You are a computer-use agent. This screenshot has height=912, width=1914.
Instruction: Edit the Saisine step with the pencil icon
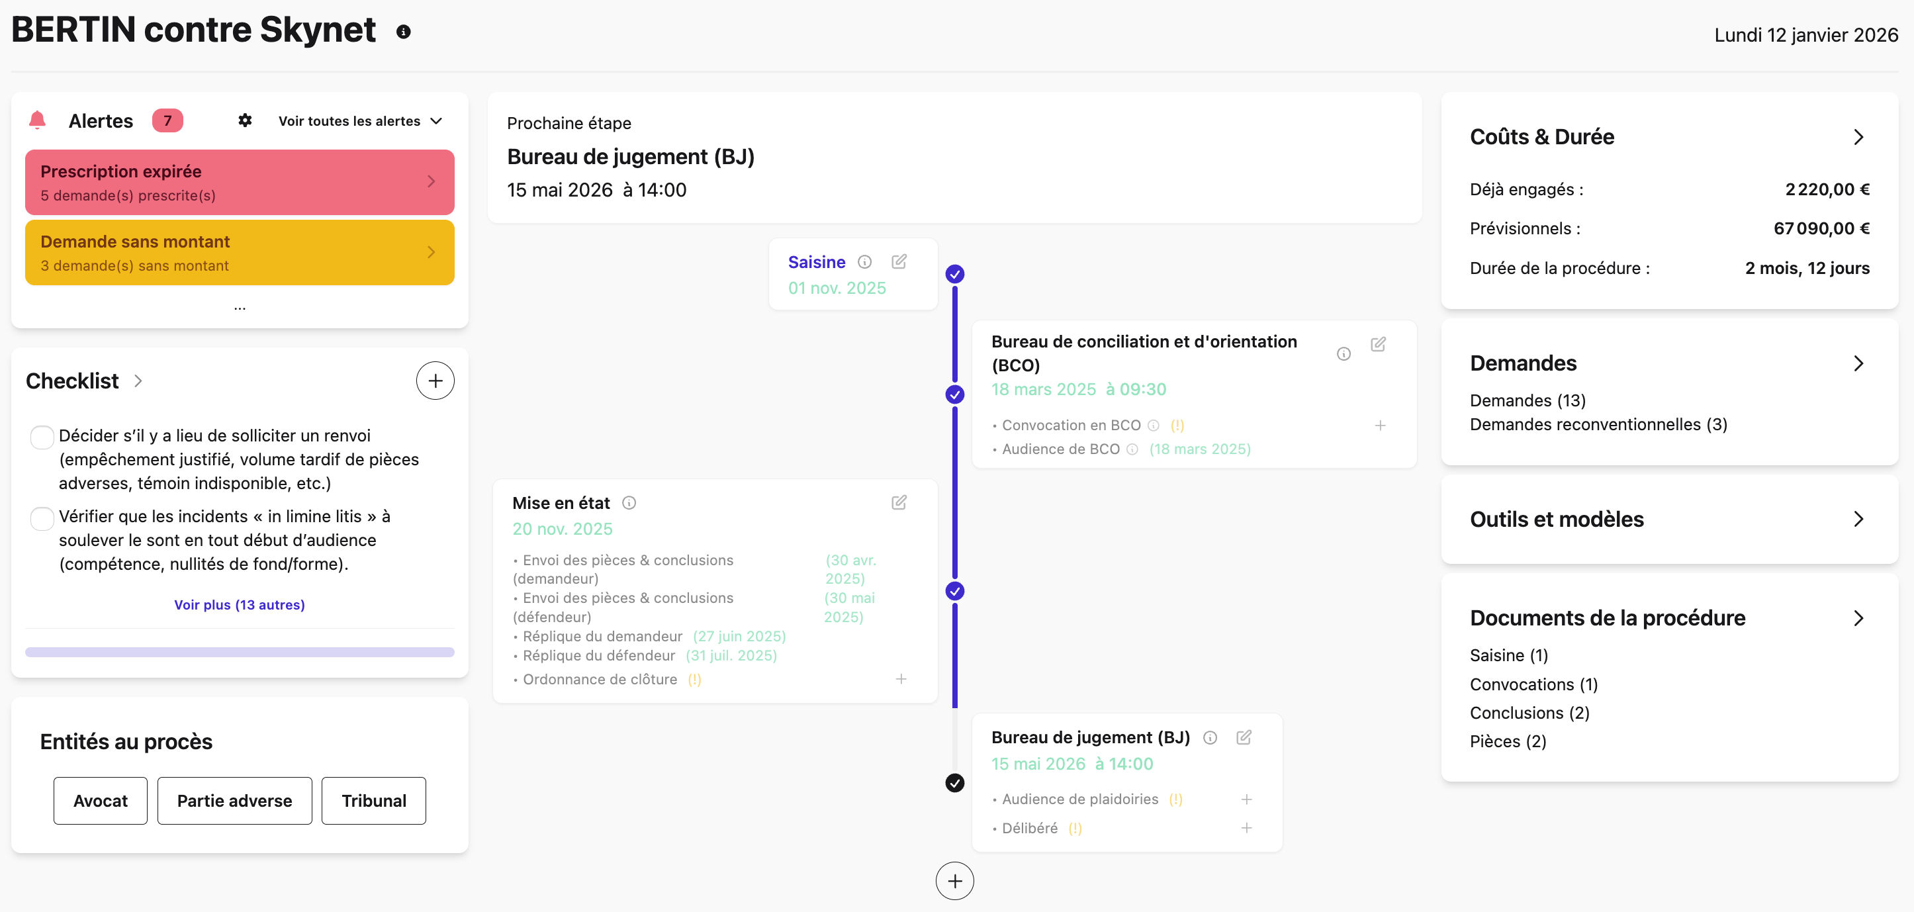pyautogui.click(x=900, y=261)
